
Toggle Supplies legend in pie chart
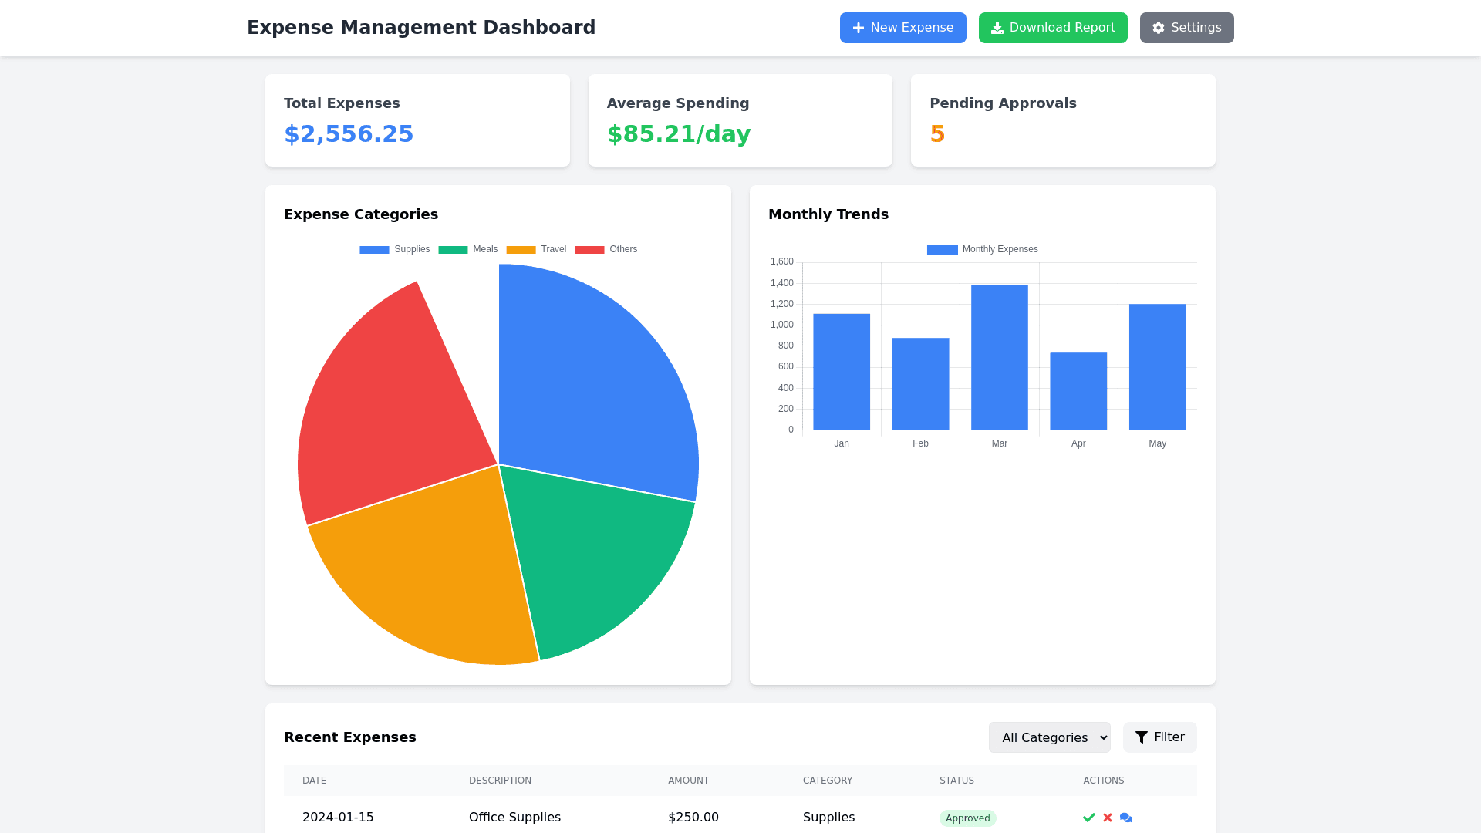(x=395, y=249)
